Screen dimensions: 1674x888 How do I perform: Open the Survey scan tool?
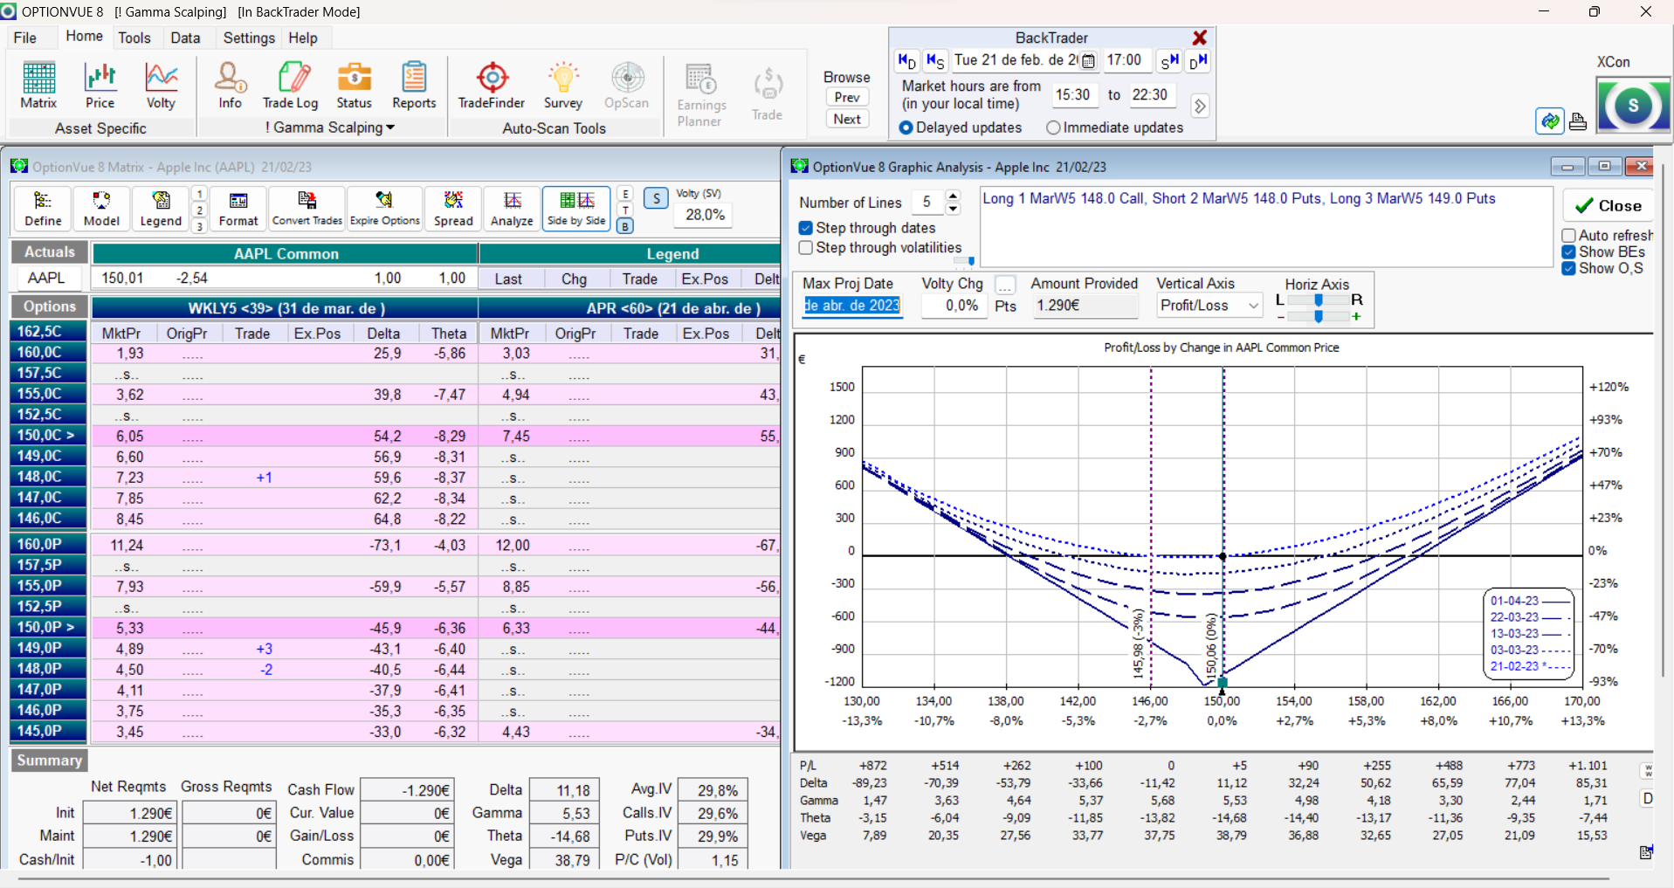(563, 86)
